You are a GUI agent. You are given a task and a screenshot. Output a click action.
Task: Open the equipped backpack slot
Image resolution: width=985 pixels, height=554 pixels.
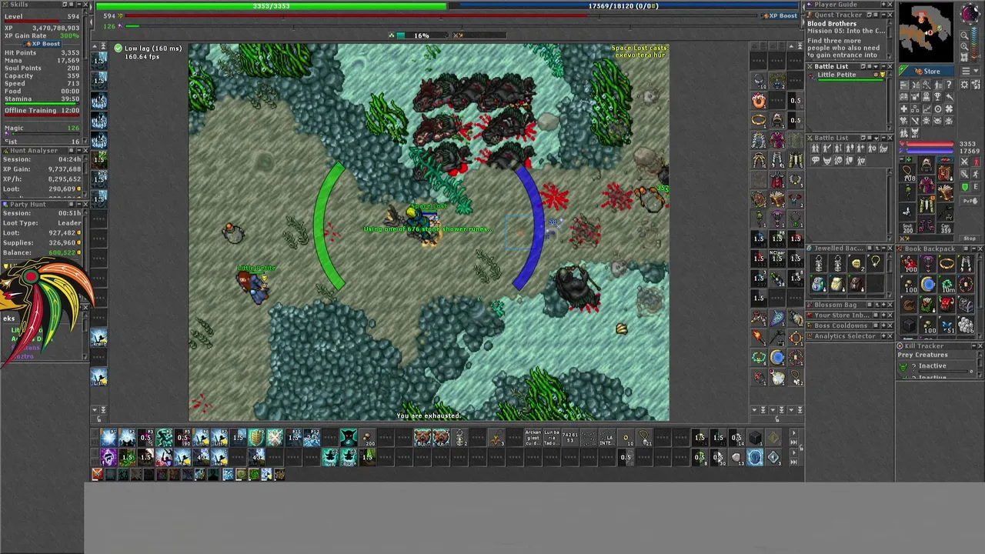[x=946, y=173]
